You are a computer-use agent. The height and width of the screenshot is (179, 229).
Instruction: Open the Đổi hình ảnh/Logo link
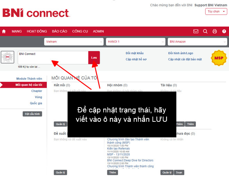coord(180,53)
